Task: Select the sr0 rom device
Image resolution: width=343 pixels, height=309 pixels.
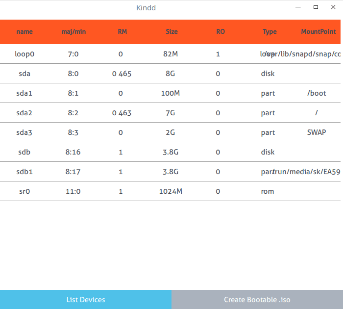Action: (x=24, y=191)
